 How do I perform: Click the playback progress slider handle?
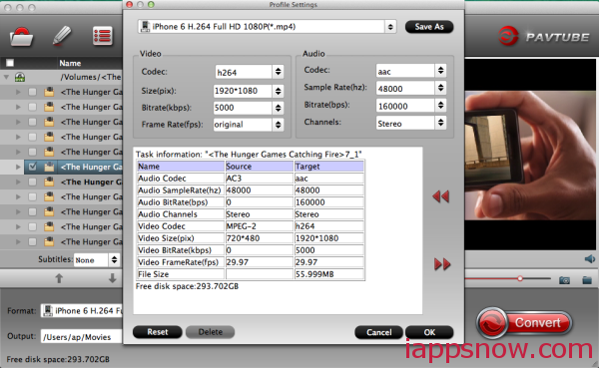click(520, 278)
